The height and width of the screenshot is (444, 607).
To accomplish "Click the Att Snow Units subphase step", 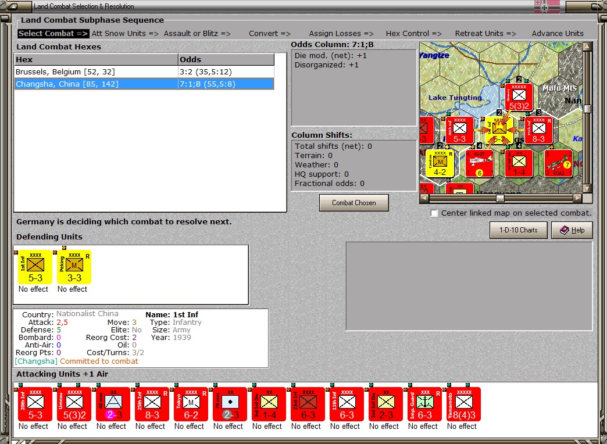I will pyautogui.click(x=125, y=34).
